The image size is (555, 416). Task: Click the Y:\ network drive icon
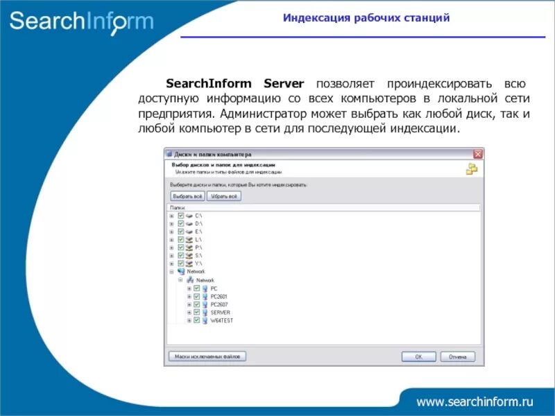(x=189, y=263)
